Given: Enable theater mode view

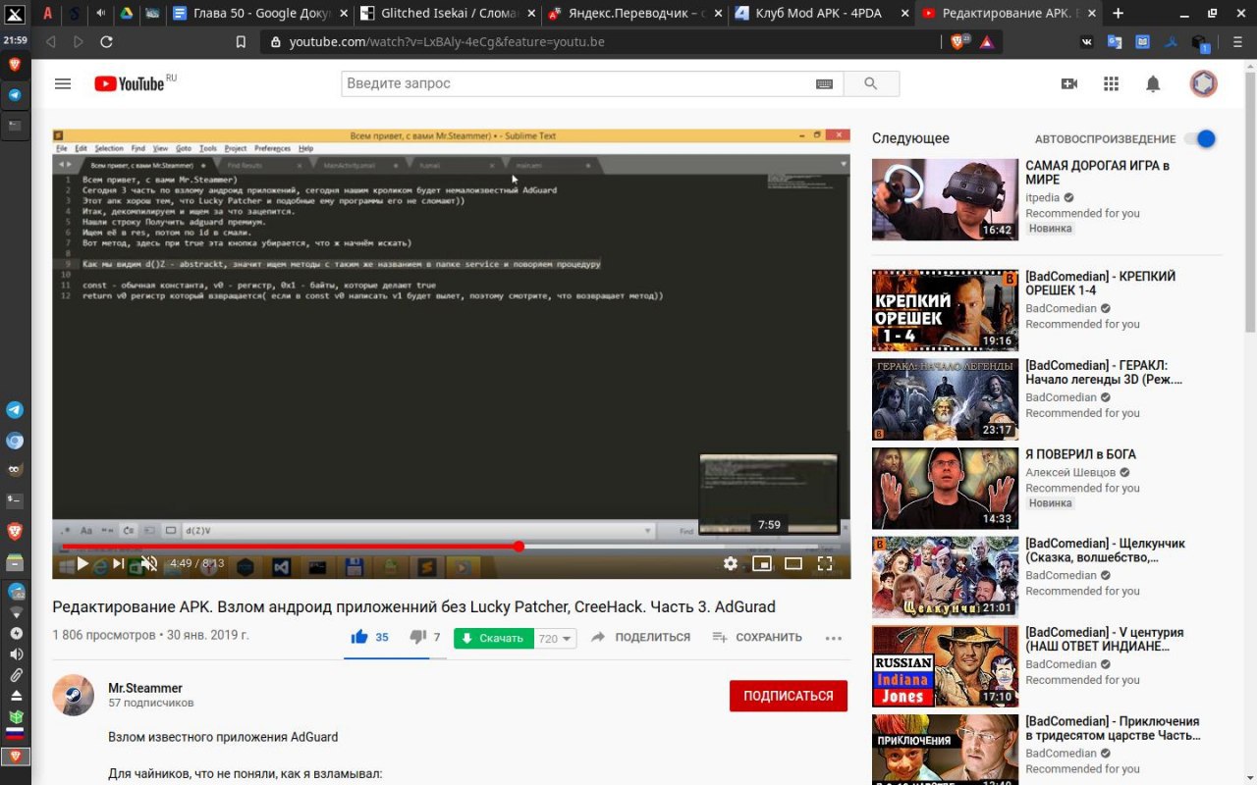Looking at the screenshot, I should pos(792,563).
